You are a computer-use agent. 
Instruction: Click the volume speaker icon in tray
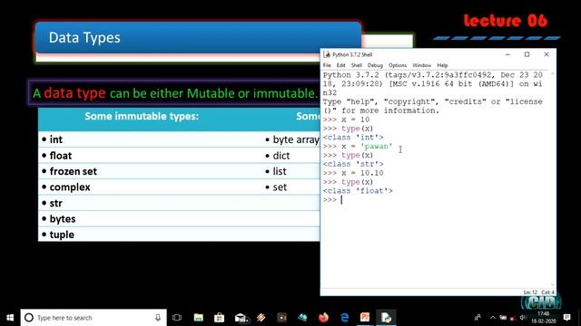[523, 318]
